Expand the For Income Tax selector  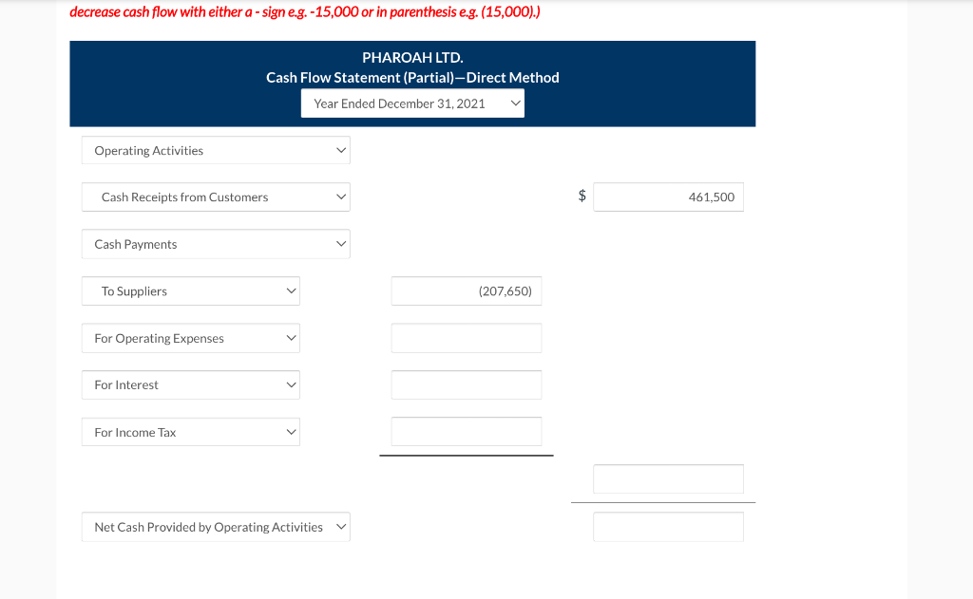[x=190, y=431]
